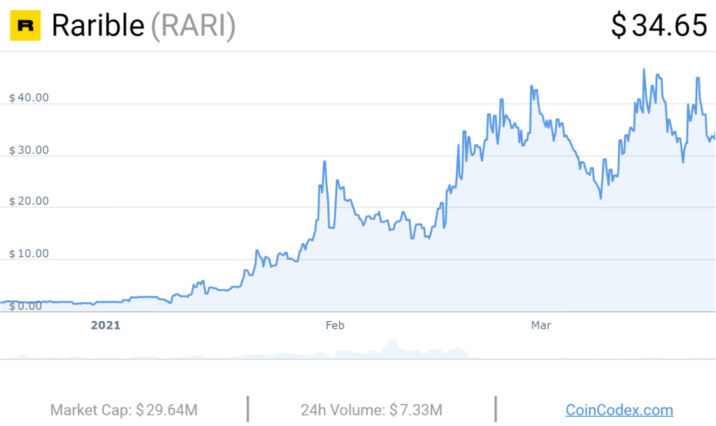Select the Market Cap: $29.64M text

(124, 410)
